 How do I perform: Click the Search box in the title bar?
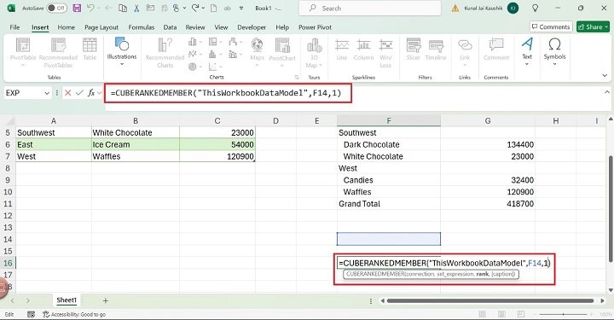369,9
